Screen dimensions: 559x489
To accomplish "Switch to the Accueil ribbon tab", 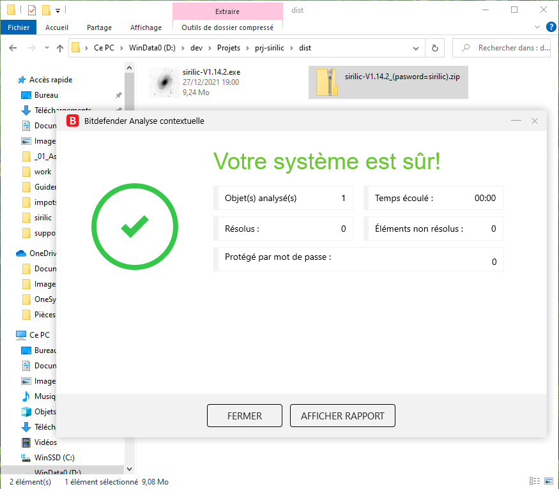I will [x=57, y=27].
